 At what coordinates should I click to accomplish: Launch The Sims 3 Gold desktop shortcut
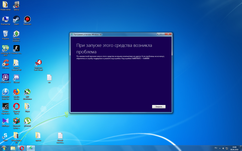pyautogui.click(x=16, y=36)
